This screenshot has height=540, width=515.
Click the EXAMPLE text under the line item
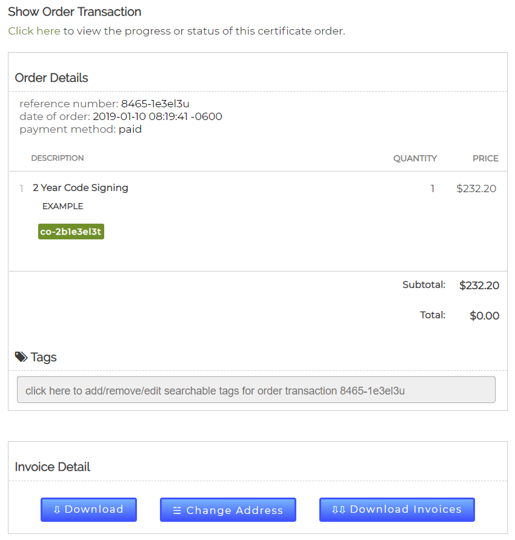coord(63,206)
